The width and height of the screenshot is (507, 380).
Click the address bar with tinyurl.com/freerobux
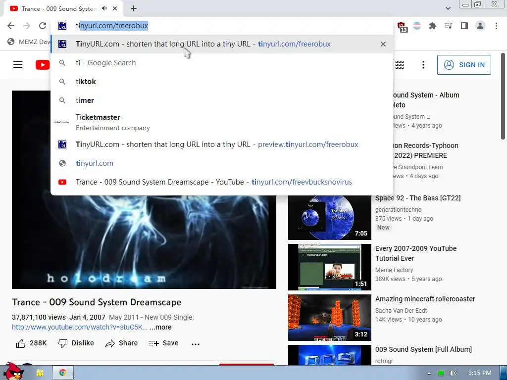[x=221, y=26]
